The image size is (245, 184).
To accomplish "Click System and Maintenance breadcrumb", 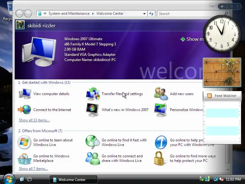I will (x=69, y=13).
